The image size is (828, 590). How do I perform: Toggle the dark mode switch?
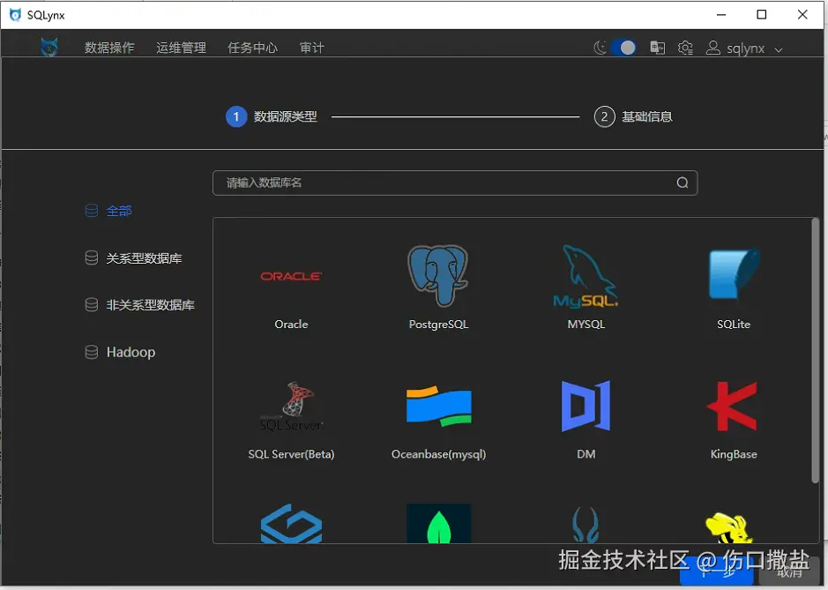tap(623, 49)
